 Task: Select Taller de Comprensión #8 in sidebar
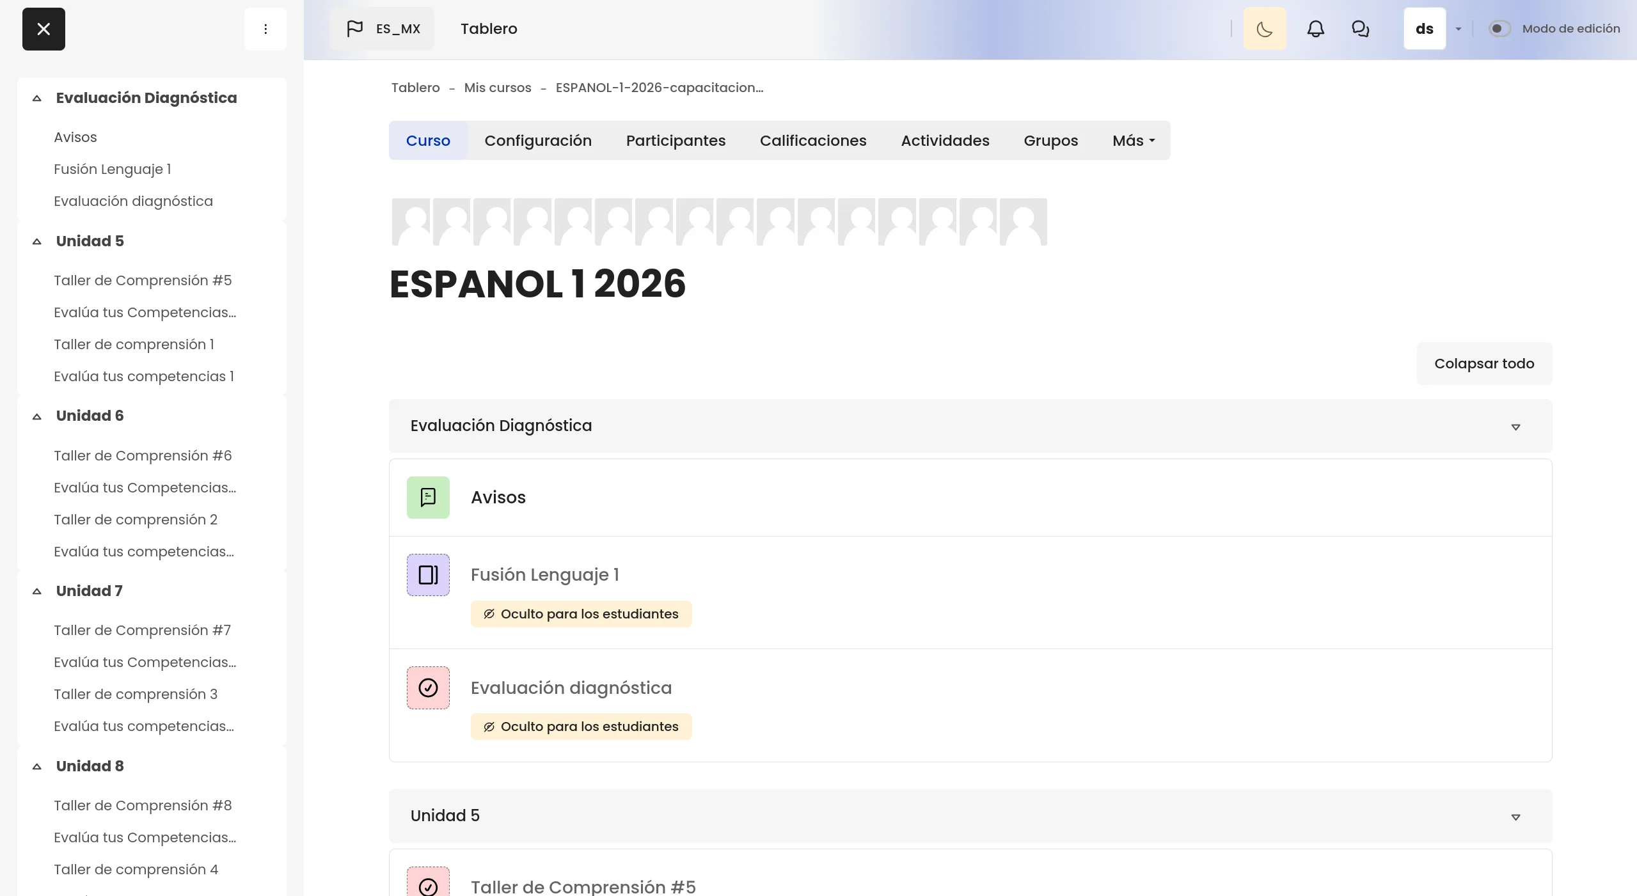(x=143, y=806)
